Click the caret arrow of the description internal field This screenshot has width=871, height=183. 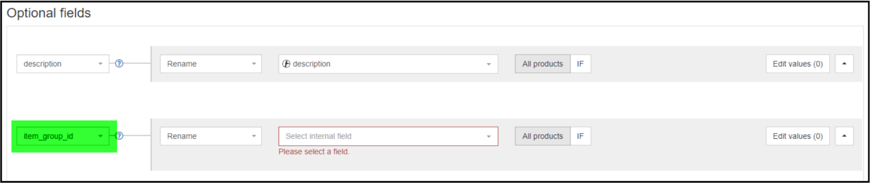pyautogui.click(x=489, y=64)
